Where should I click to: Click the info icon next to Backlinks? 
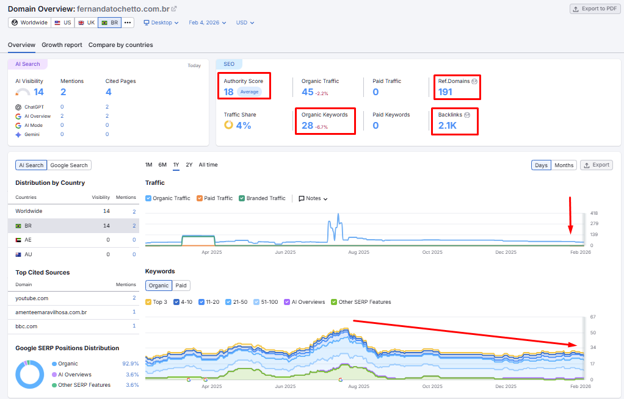pyautogui.click(x=467, y=115)
